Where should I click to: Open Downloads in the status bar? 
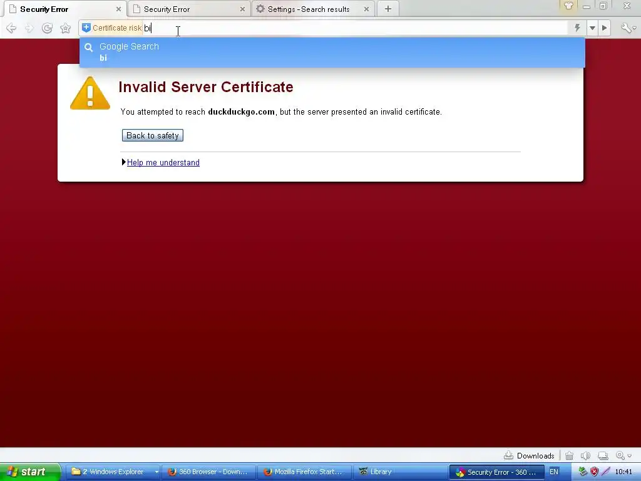point(529,455)
